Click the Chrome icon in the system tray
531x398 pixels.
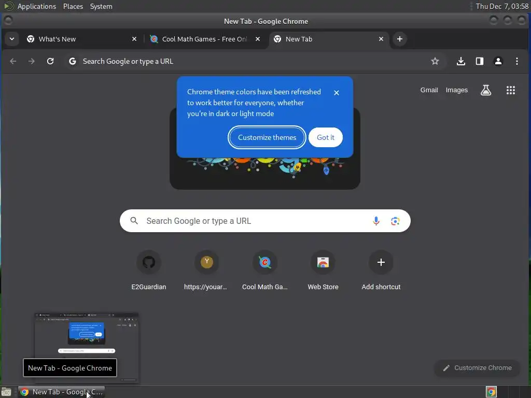491,392
